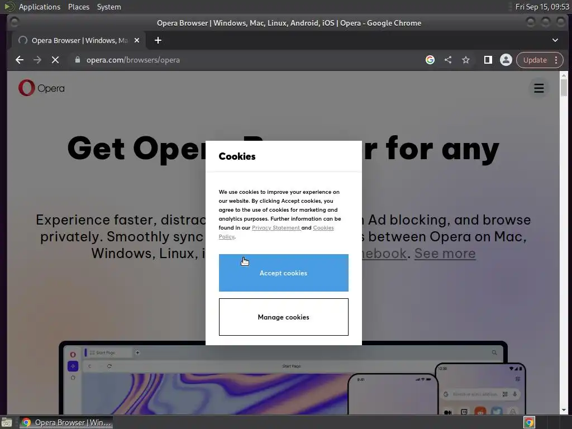572x429 pixels.
Task: Open the Applications menu
Action: pyautogui.click(x=40, y=7)
